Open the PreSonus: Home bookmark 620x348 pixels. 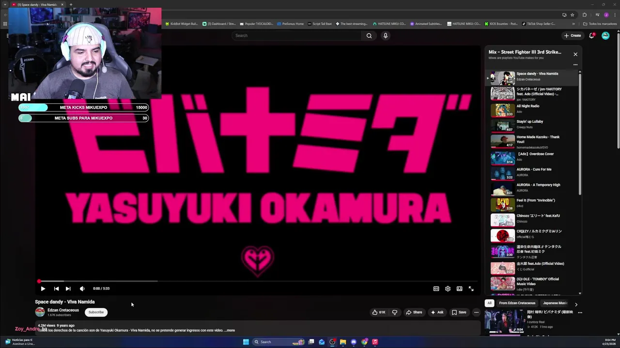point(290,24)
